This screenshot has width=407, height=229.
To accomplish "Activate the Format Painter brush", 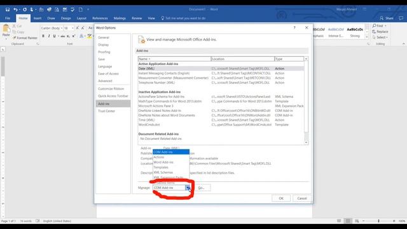I will [25, 38].
